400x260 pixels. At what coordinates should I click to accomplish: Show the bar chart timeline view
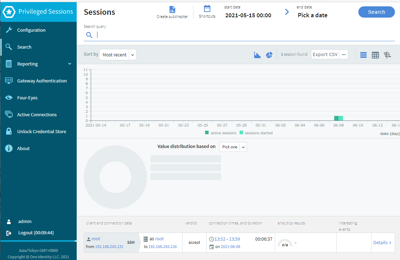tap(257, 55)
